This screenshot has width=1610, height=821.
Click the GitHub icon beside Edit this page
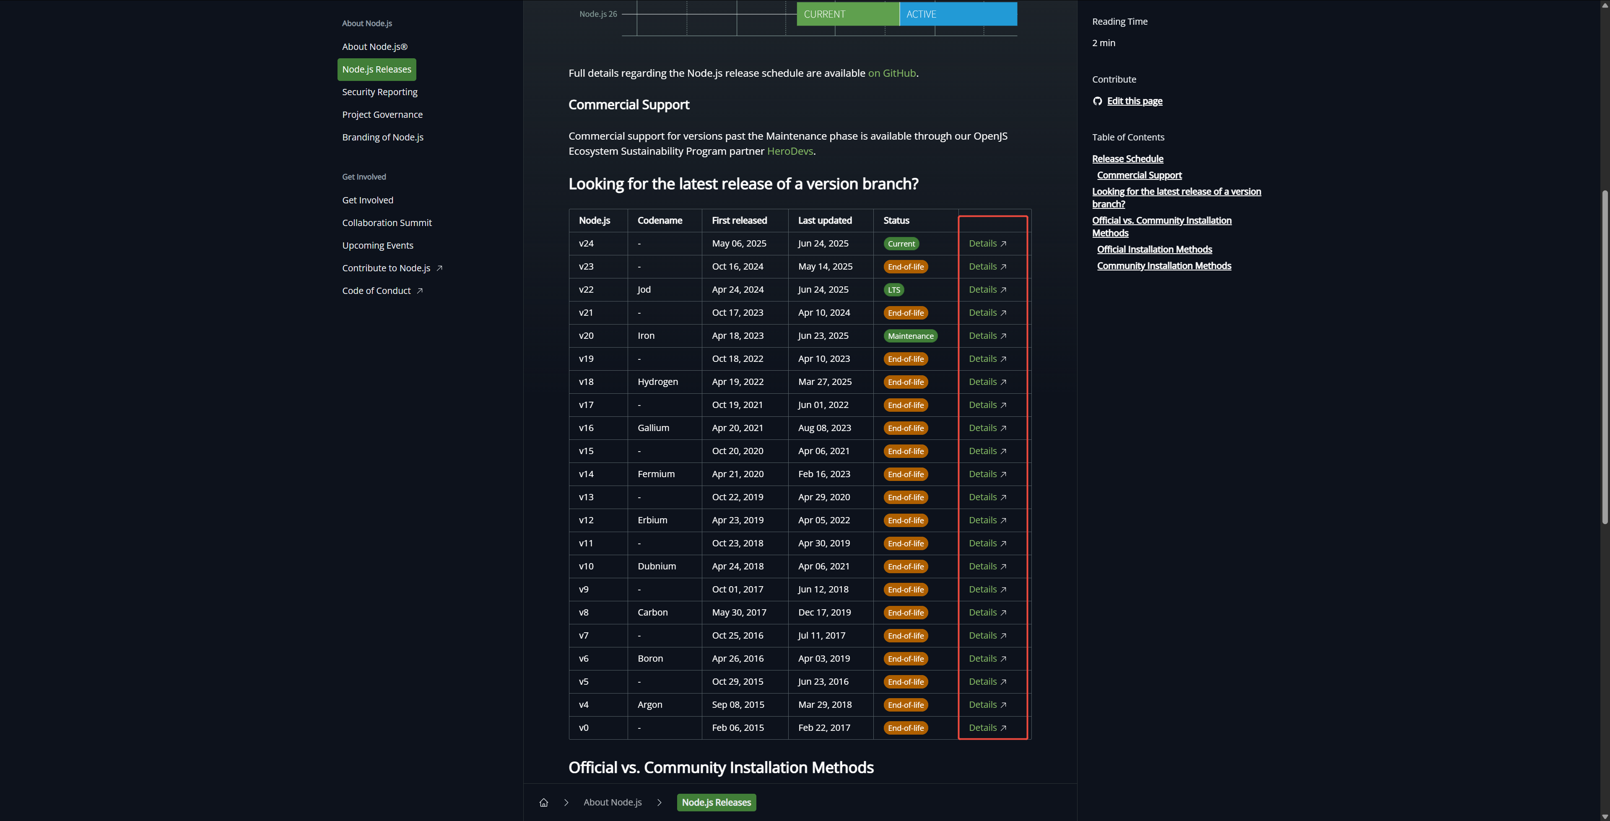tap(1098, 101)
